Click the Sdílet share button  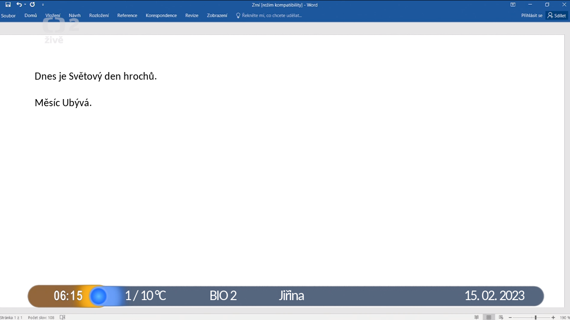coord(557,16)
